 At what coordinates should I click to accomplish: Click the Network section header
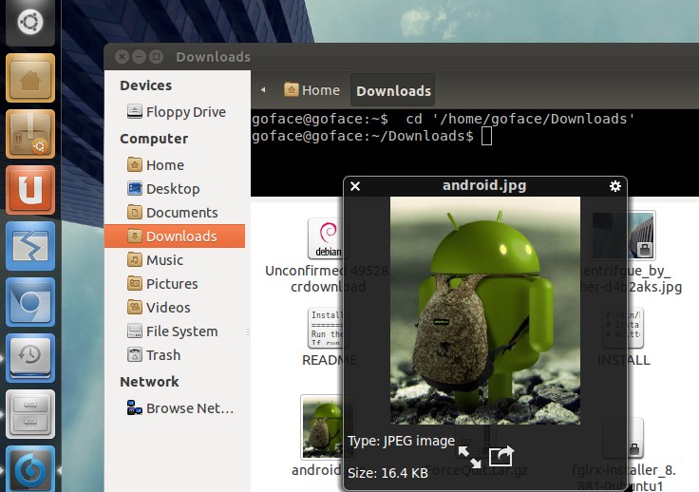click(x=149, y=382)
